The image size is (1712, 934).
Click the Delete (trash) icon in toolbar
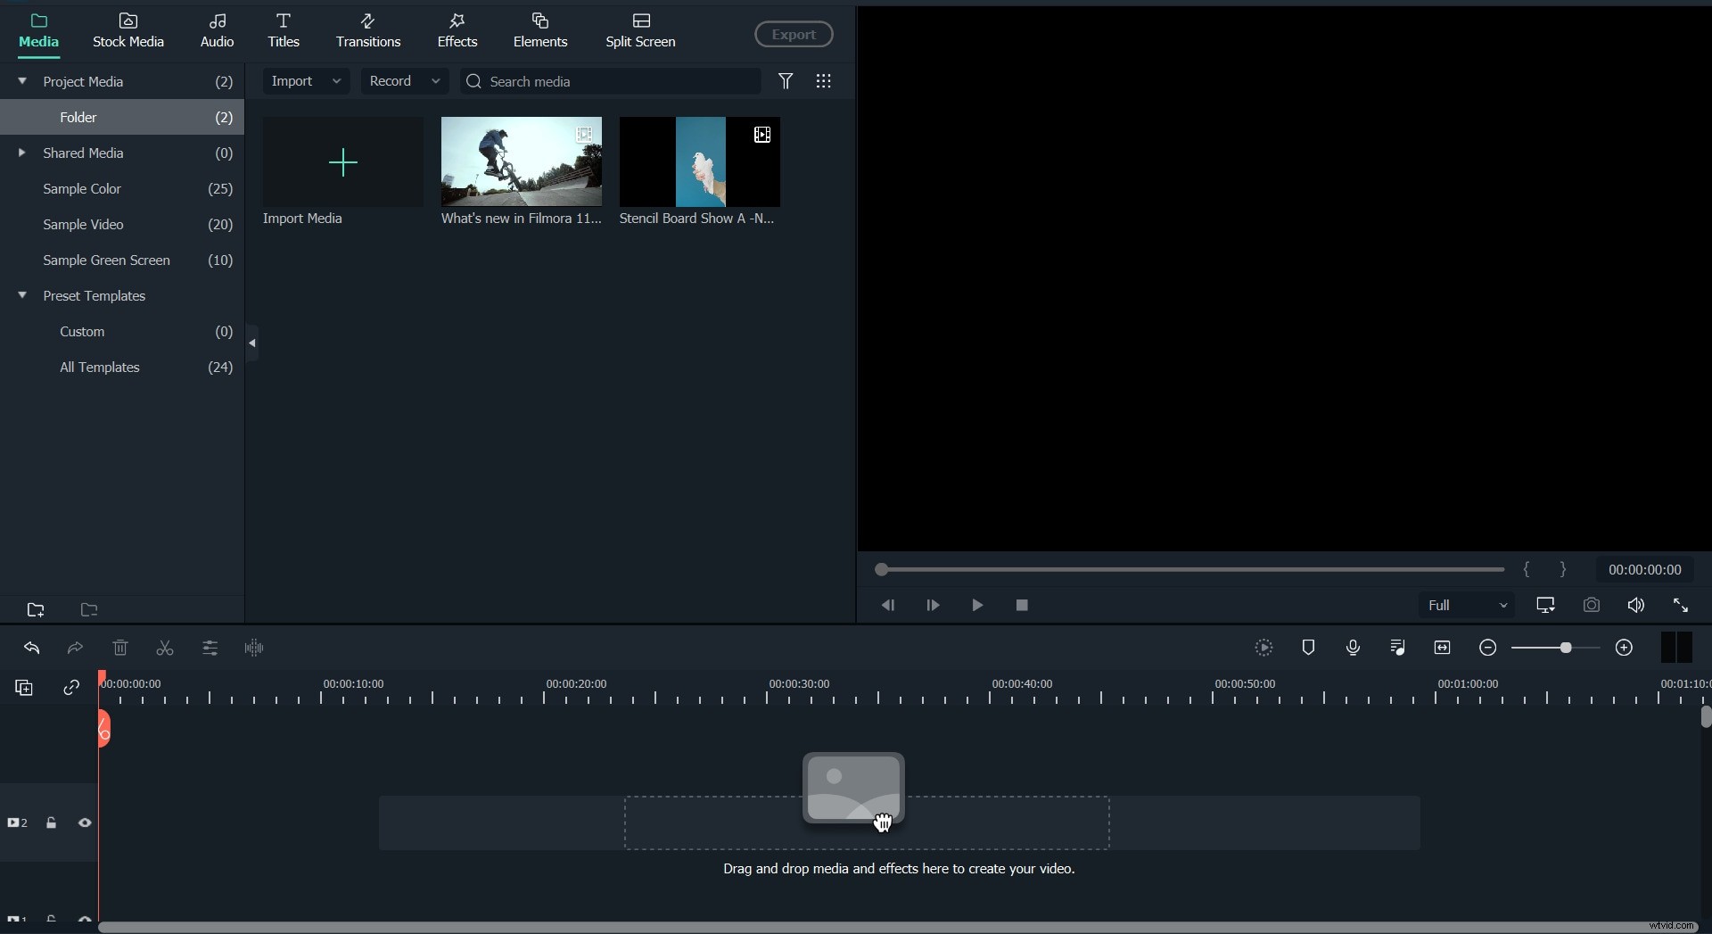tap(121, 648)
